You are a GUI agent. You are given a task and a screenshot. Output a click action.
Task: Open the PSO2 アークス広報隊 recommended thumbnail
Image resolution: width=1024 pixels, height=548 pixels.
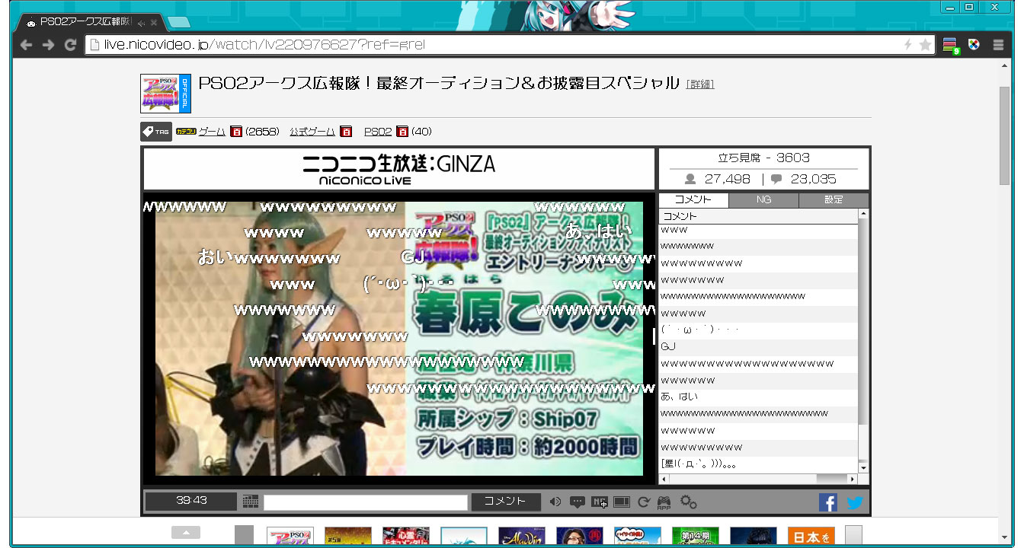point(290,537)
